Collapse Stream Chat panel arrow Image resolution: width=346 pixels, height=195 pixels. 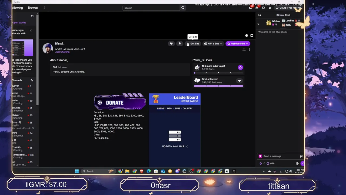coord(260,15)
